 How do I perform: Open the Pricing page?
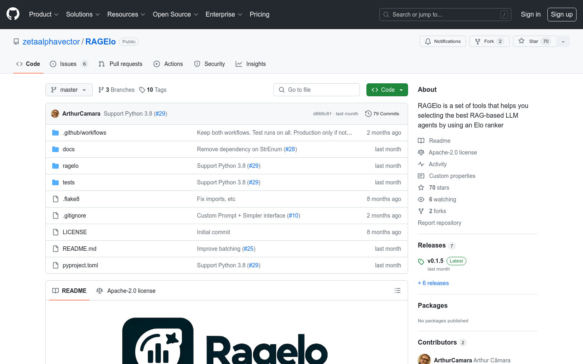[x=260, y=14]
